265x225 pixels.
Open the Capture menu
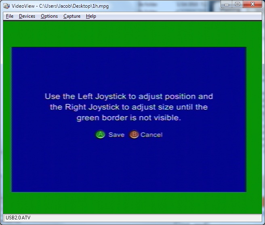tap(72, 16)
